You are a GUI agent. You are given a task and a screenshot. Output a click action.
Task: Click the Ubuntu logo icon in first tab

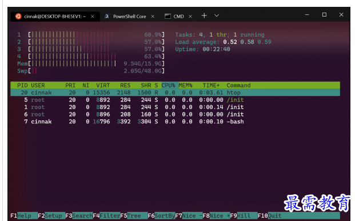pos(18,17)
